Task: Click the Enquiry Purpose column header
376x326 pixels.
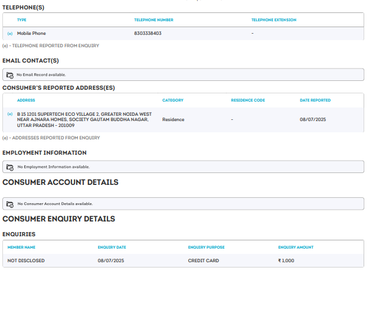Action: [x=206, y=247]
